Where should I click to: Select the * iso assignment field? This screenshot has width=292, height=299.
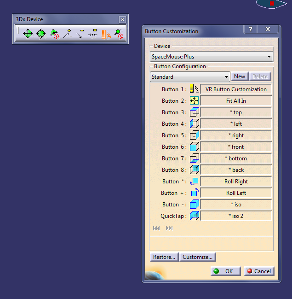(x=236, y=205)
